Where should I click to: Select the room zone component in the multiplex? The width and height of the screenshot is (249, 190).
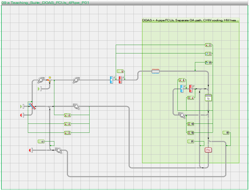208,98
